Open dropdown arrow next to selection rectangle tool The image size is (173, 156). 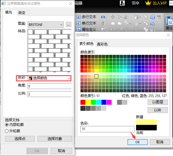point(140,17)
